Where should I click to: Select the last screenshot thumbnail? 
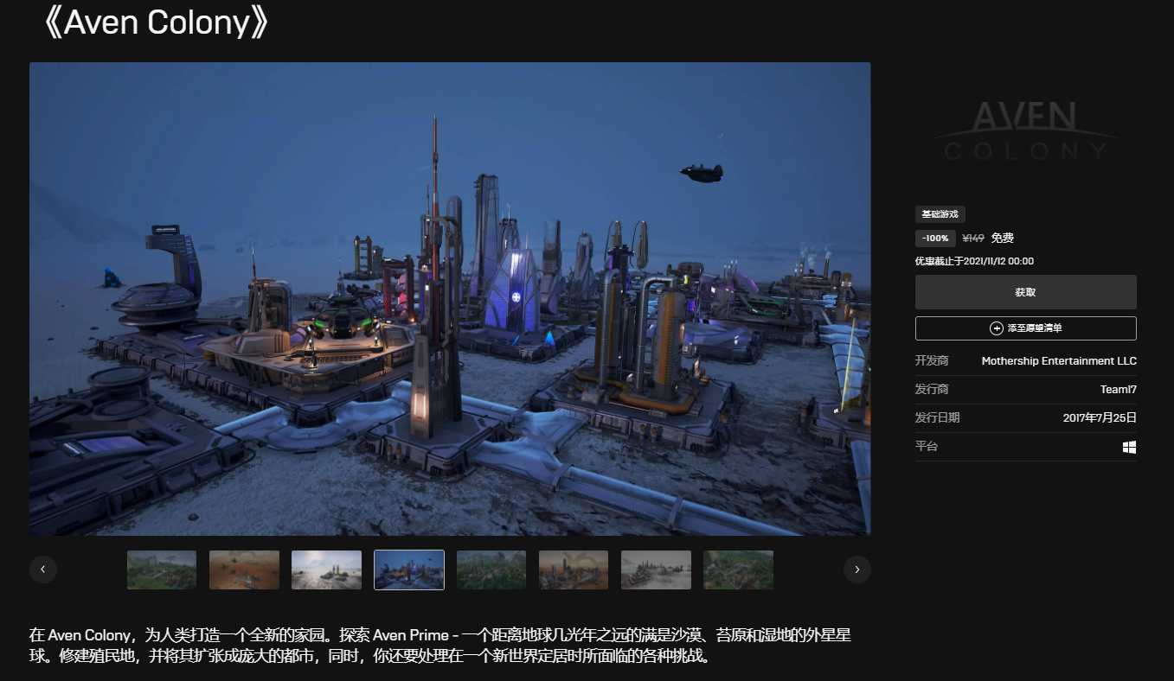click(x=738, y=570)
